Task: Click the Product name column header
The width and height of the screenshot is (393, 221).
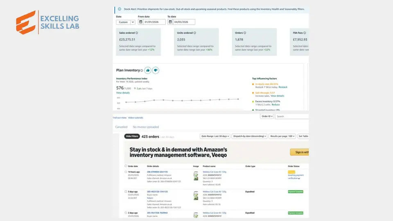Action: click(209, 166)
